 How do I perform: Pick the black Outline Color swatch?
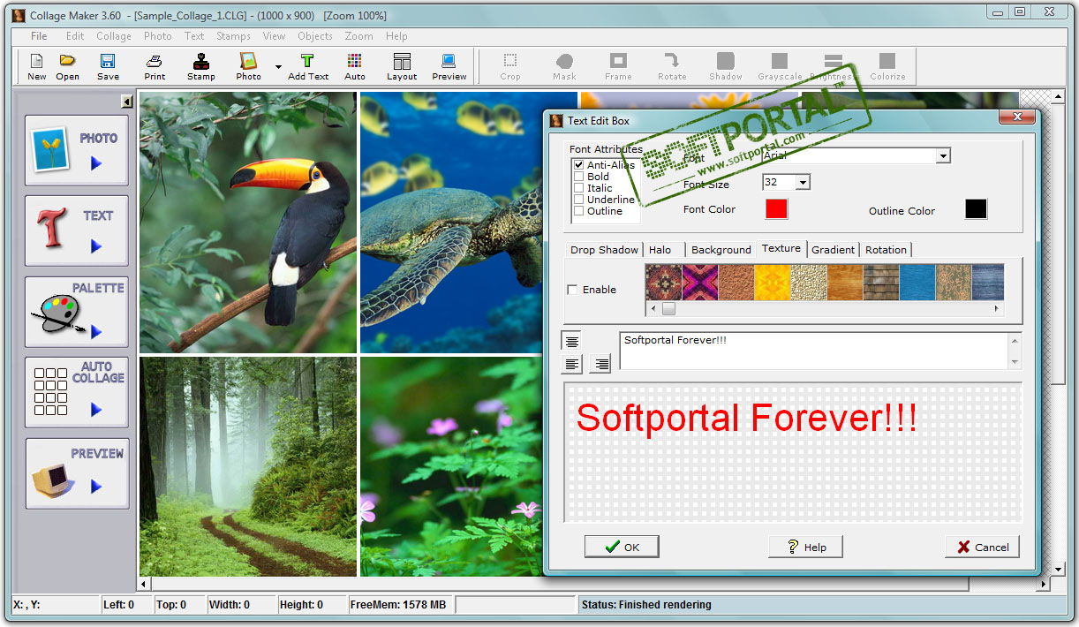point(976,209)
